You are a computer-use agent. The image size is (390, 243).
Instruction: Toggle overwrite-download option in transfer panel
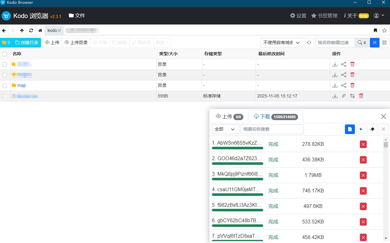click(350, 129)
